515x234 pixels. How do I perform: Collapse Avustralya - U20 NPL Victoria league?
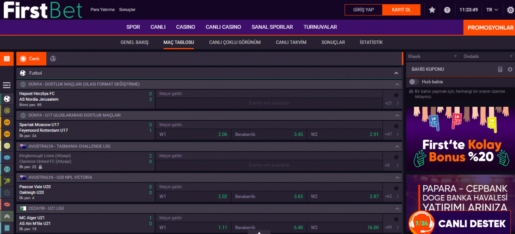[x=397, y=177]
